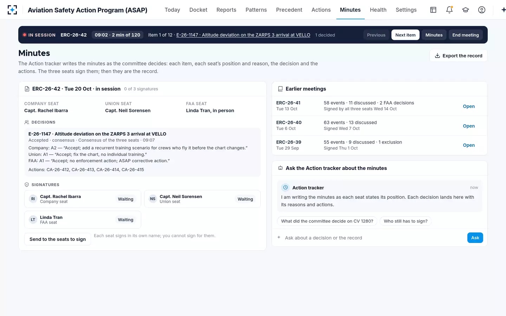Click the document icon beside ERC-26-42 heading
Screen dimensions: 506x316
[x=27, y=89]
